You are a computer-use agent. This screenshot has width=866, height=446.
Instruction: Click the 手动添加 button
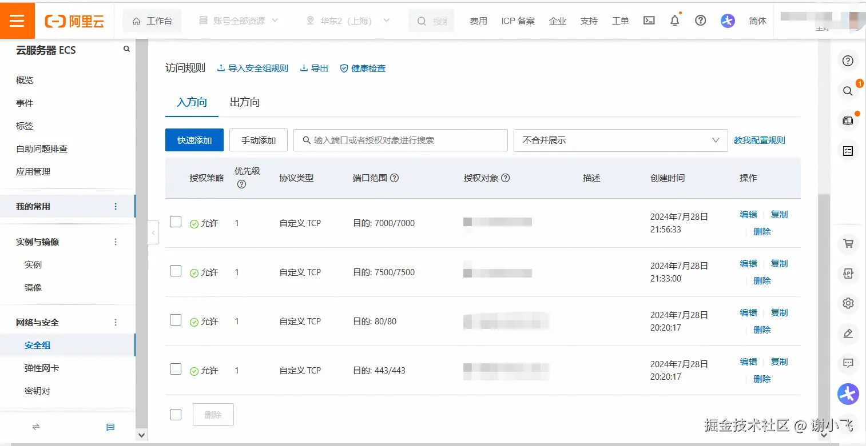click(259, 140)
